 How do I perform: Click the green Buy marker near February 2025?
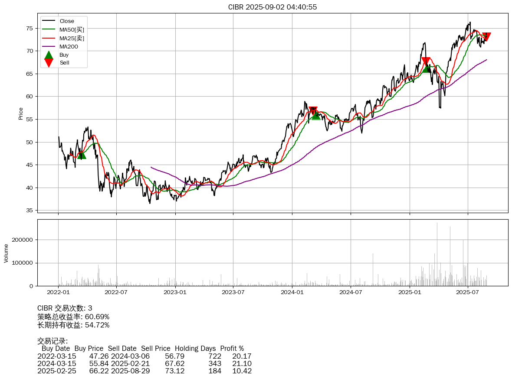pos(427,68)
